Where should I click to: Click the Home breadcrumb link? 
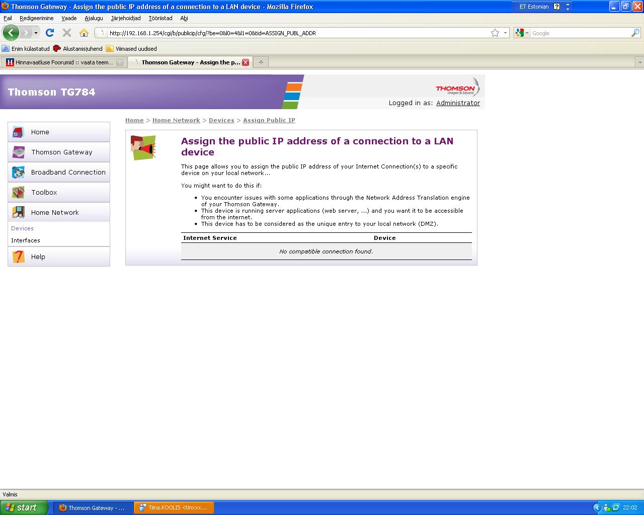[134, 120]
